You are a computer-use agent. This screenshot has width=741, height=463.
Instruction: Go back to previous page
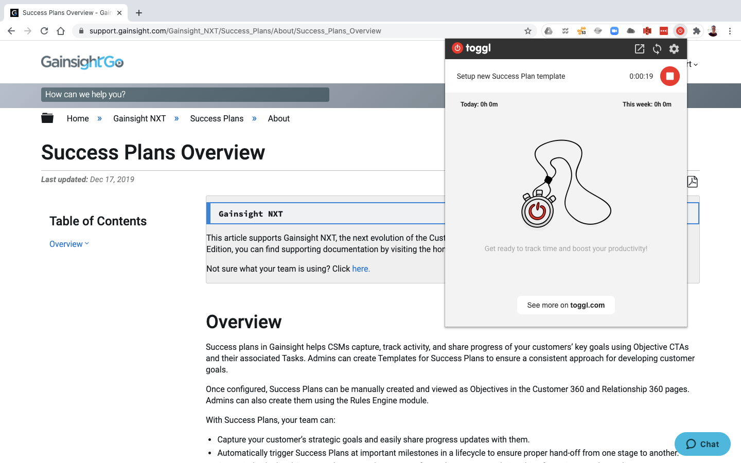(x=11, y=31)
